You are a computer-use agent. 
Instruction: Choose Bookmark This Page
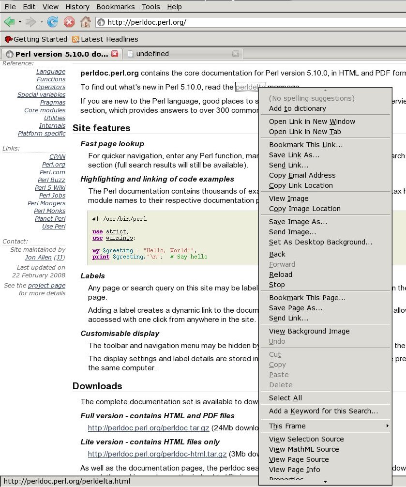pos(325,298)
